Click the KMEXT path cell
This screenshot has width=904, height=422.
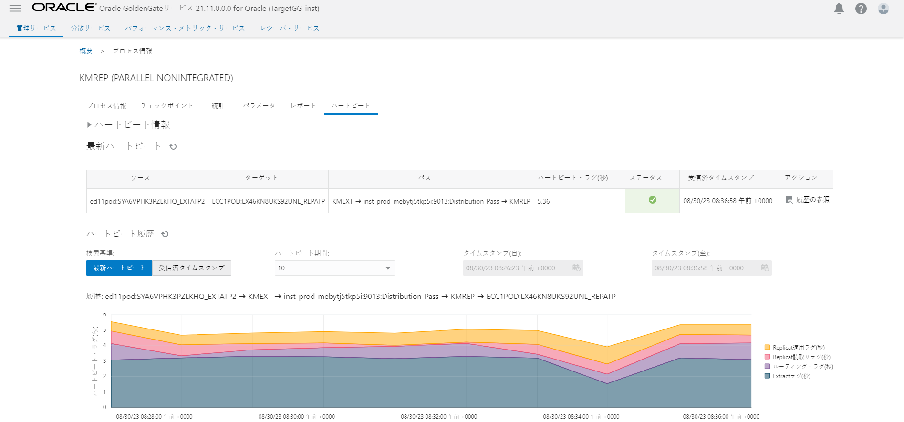(431, 201)
